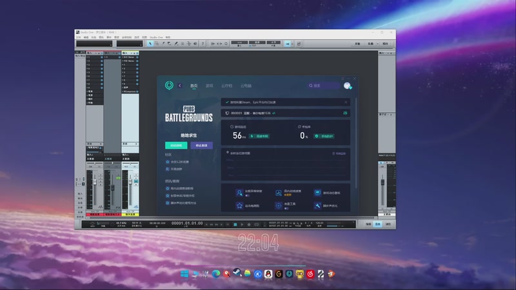Image resolution: width=516 pixels, height=290 pixels.
Task: Click the crosshair tool icon in accelerator
Action: (x=279, y=206)
